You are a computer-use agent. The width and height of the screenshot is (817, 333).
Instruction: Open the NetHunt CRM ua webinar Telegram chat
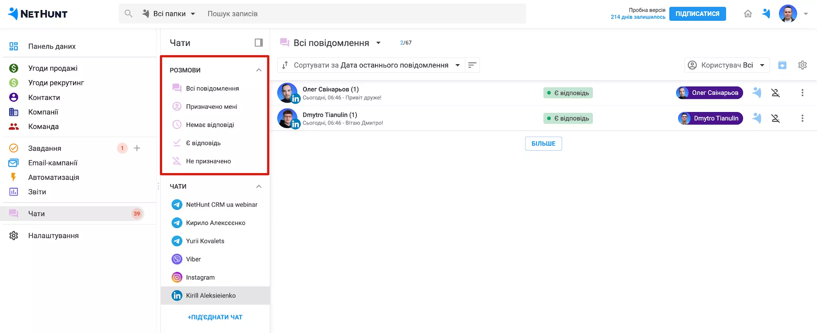215,205
